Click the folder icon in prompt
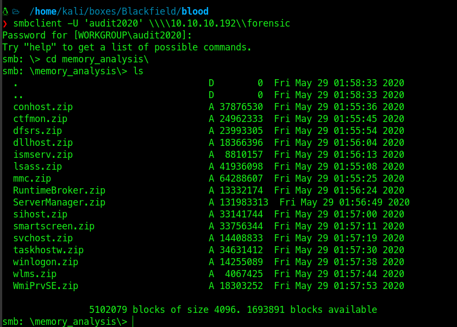 tap(16, 11)
